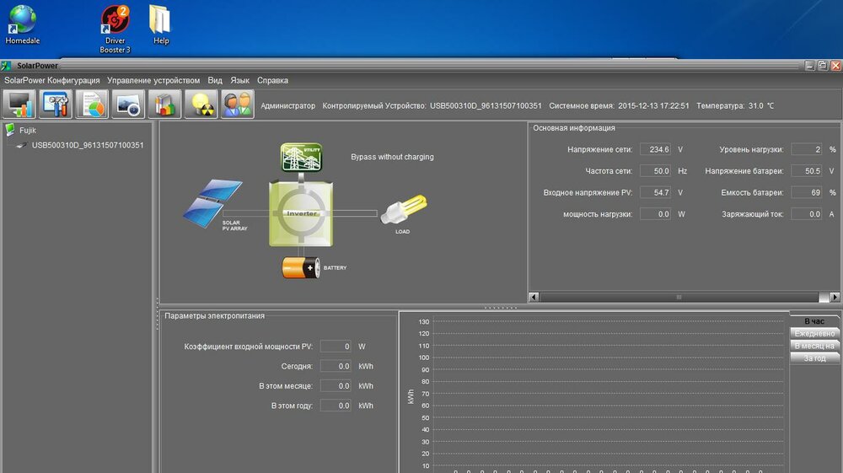Open the wrench settings toolbar icon
Image resolution: width=843 pixels, height=473 pixels.
(56, 105)
